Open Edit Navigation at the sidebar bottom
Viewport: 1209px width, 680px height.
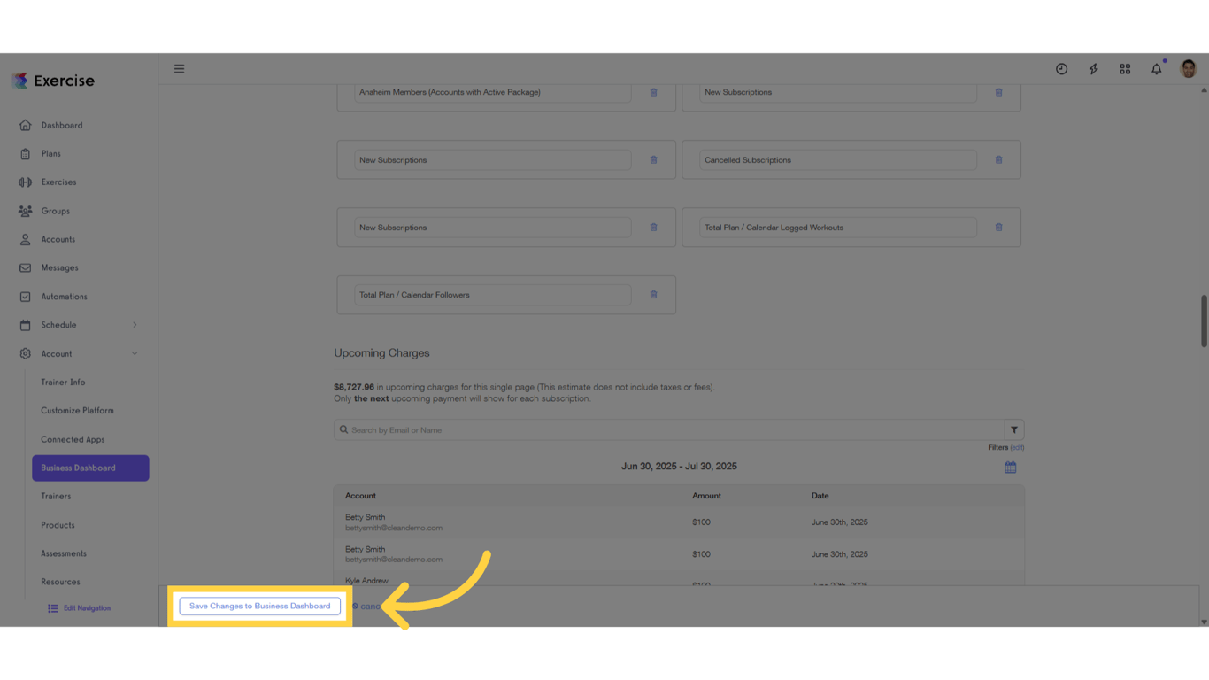point(78,607)
